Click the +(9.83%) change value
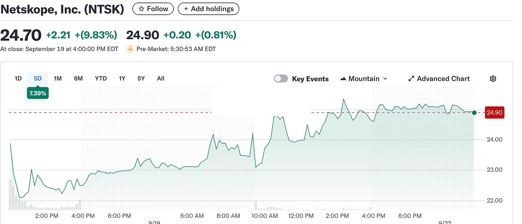522x224 pixels. 96,35
